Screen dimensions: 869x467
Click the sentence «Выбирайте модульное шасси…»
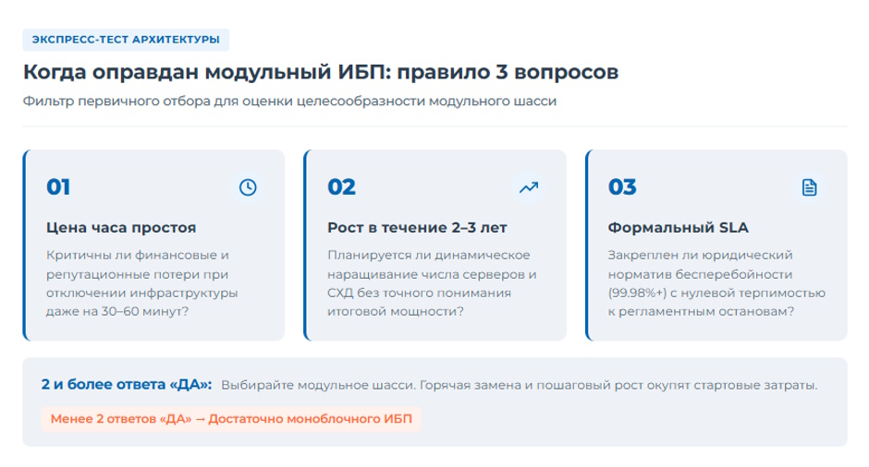[520, 385]
